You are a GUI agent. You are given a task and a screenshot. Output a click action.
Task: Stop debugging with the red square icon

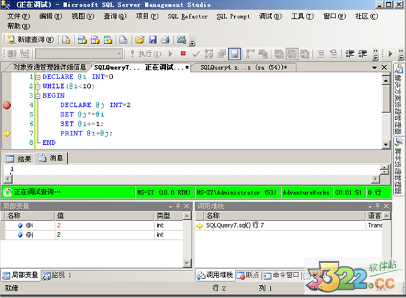[183, 54]
